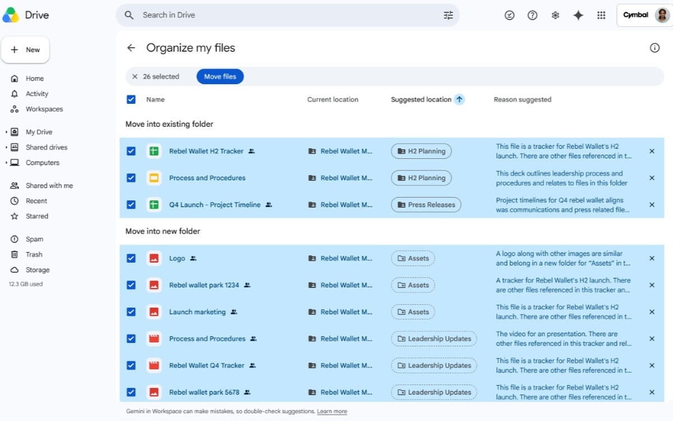Open Press Releases suggested location chip
The width and height of the screenshot is (673, 421).
[x=426, y=205]
